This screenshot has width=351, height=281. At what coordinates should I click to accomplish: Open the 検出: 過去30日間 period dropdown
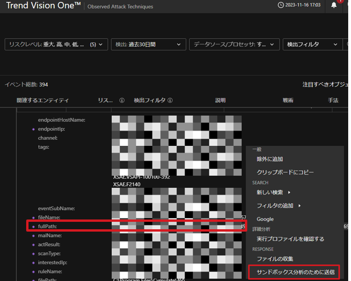(148, 44)
